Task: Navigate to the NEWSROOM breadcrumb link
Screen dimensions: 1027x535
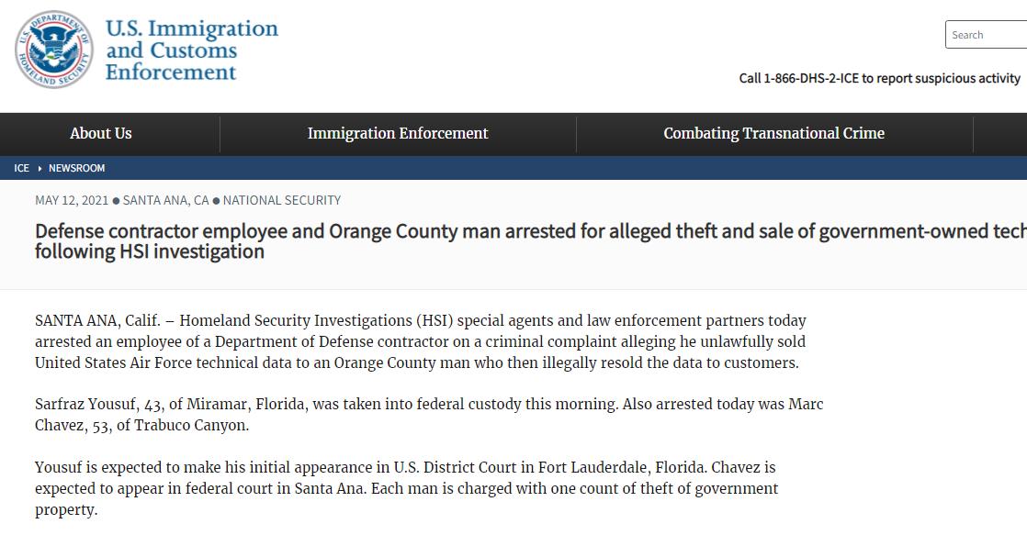Action: 76,168
